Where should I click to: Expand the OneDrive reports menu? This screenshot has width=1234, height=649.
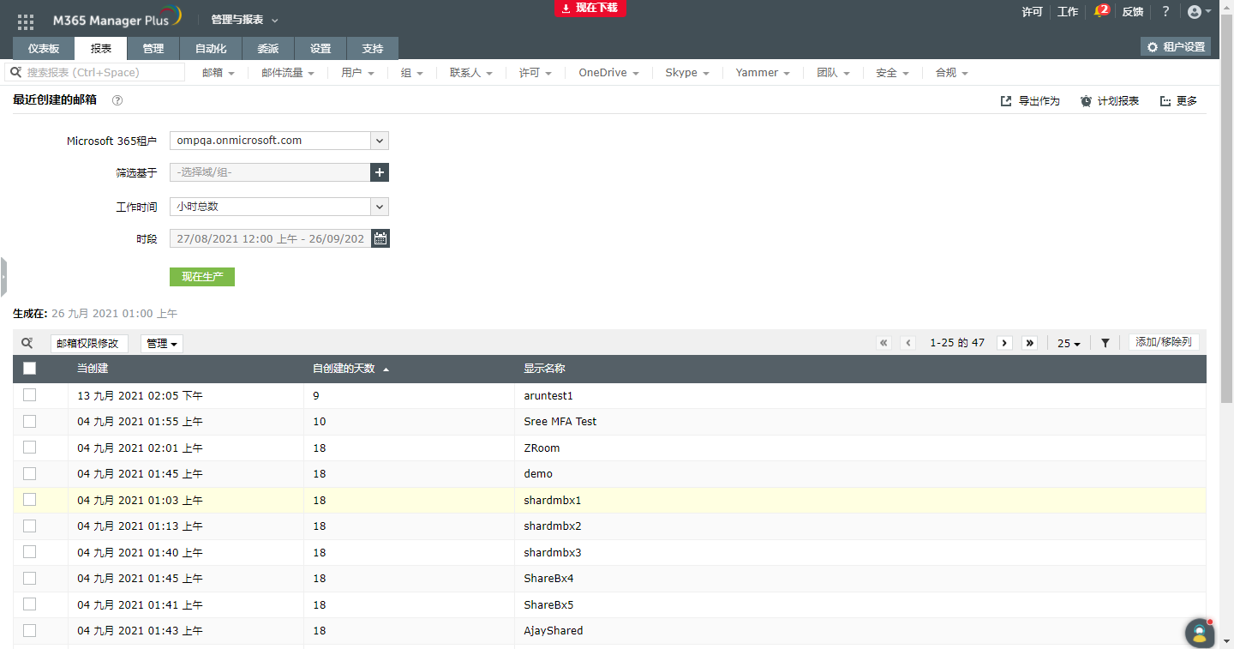tap(608, 73)
